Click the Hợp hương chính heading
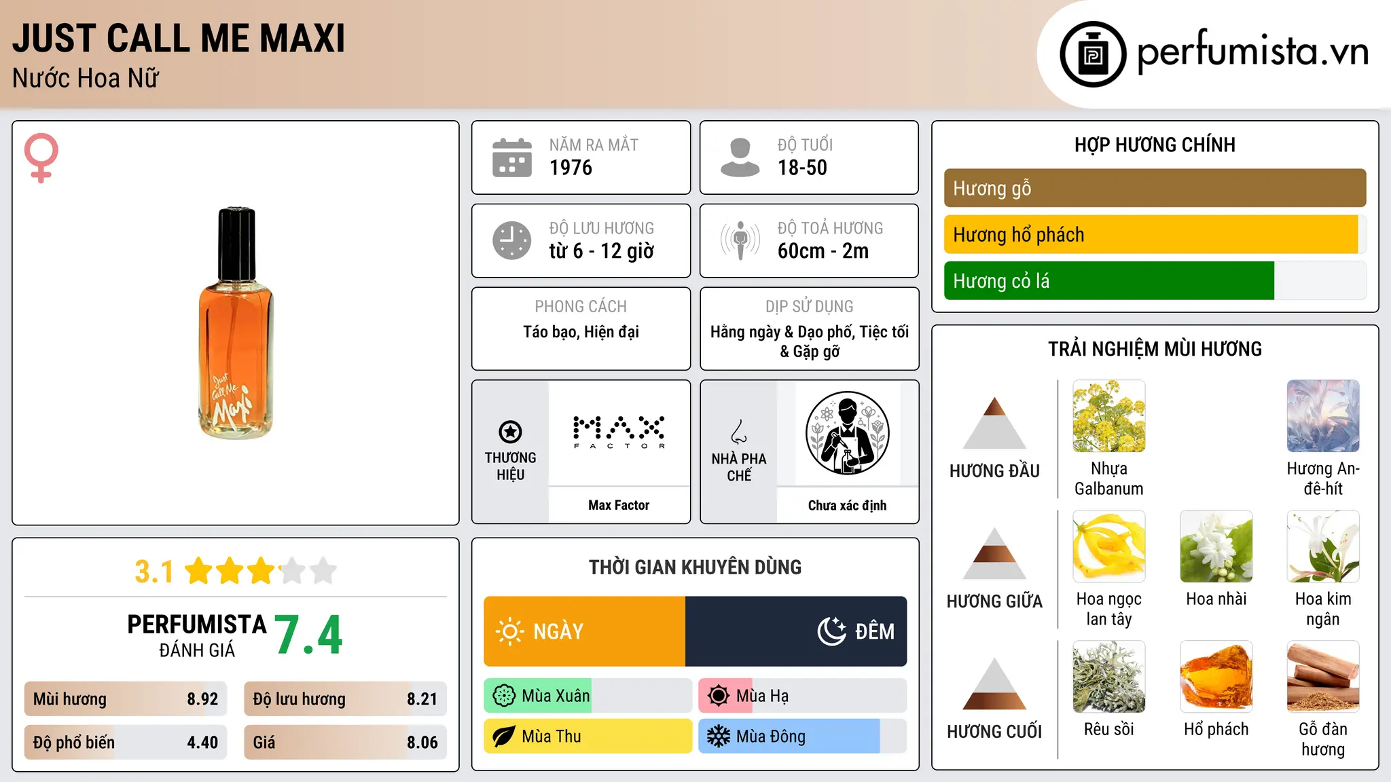Screen dimensions: 1391x782 coord(1155,145)
